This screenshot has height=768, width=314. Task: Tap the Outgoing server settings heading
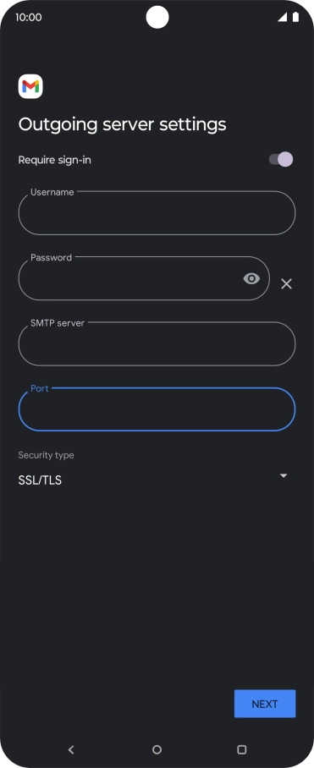(123, 124)
